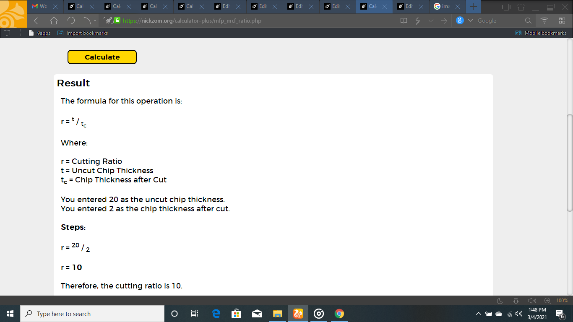Click the text 'r = Cutting Ratio'
Screen dimensions: 573x322
click(x=91, y=161)
